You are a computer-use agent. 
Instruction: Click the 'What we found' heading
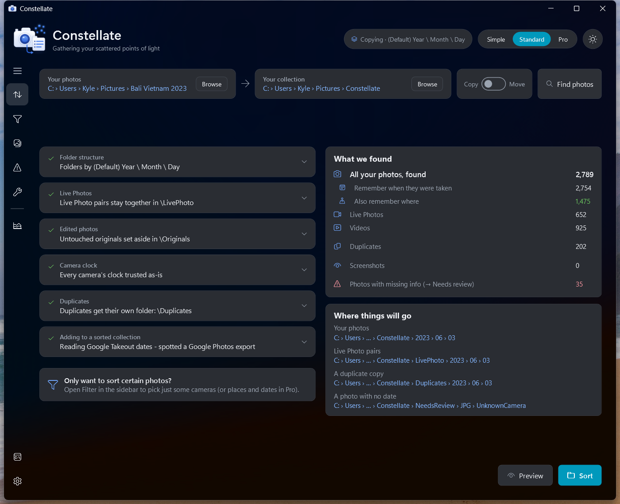[363, 159]
